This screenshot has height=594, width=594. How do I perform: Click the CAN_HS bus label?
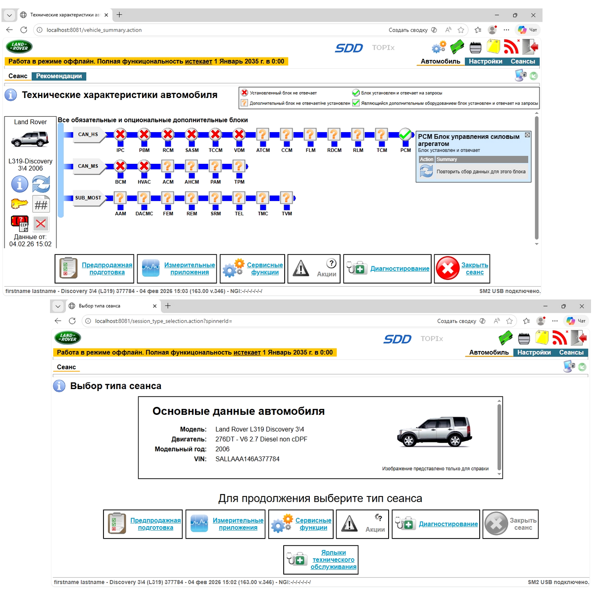point(88,134)
